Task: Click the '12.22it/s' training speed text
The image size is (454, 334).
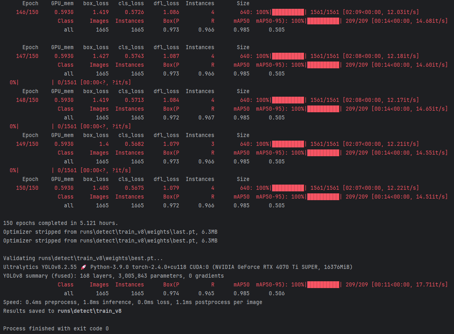Action: (401, 188)
